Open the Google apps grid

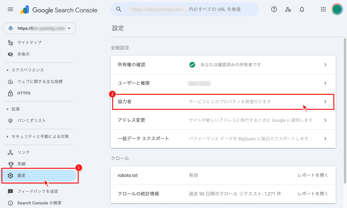click(323, 9)
